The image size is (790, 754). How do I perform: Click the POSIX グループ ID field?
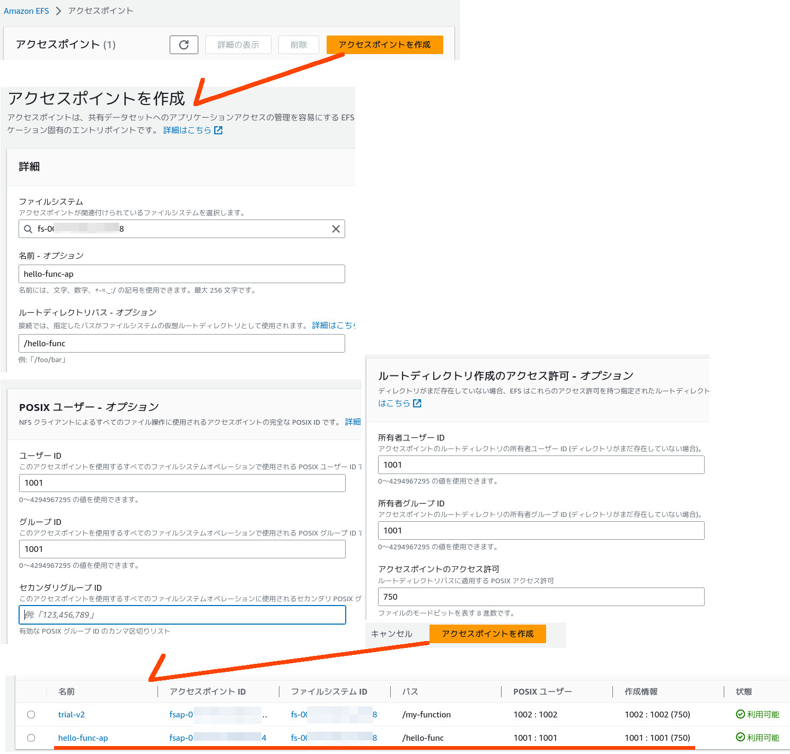(182, 549)
